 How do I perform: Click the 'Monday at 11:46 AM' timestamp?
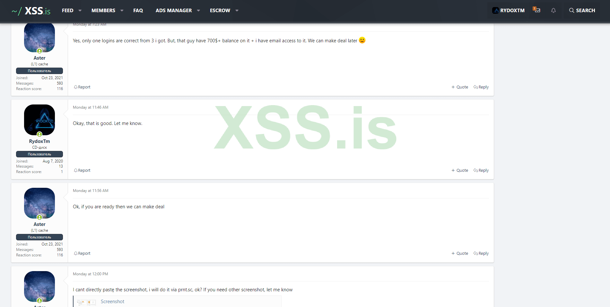coord(91,107)
